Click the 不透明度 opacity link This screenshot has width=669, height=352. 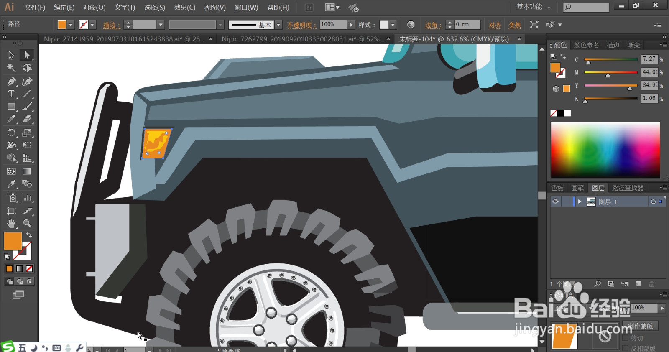pos(301,25)
